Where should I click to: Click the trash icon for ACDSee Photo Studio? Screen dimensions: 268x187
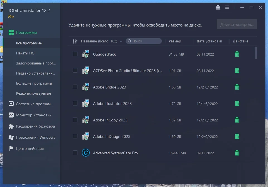click(237, 71)
